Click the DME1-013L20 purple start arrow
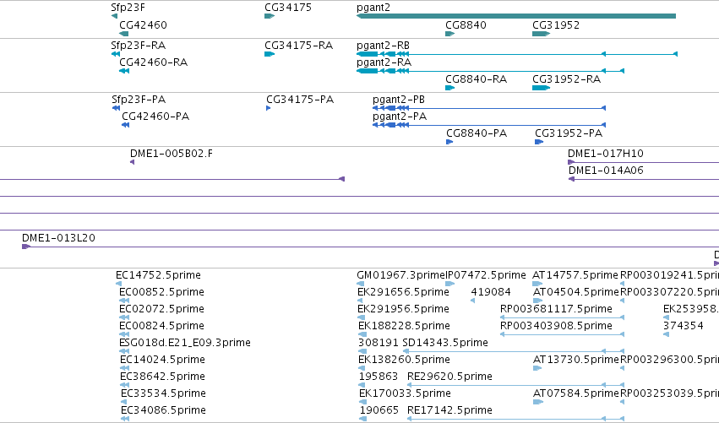This screenshot has width=719, height=423. 26,247
